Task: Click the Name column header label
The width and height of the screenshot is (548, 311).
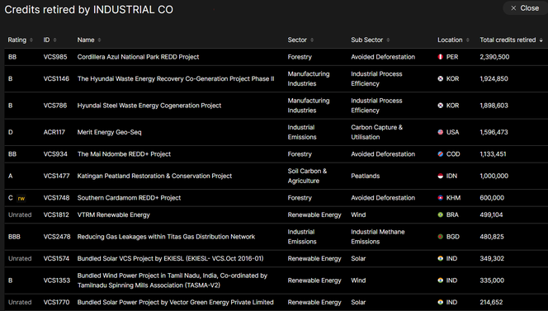Action: [86, 40]
